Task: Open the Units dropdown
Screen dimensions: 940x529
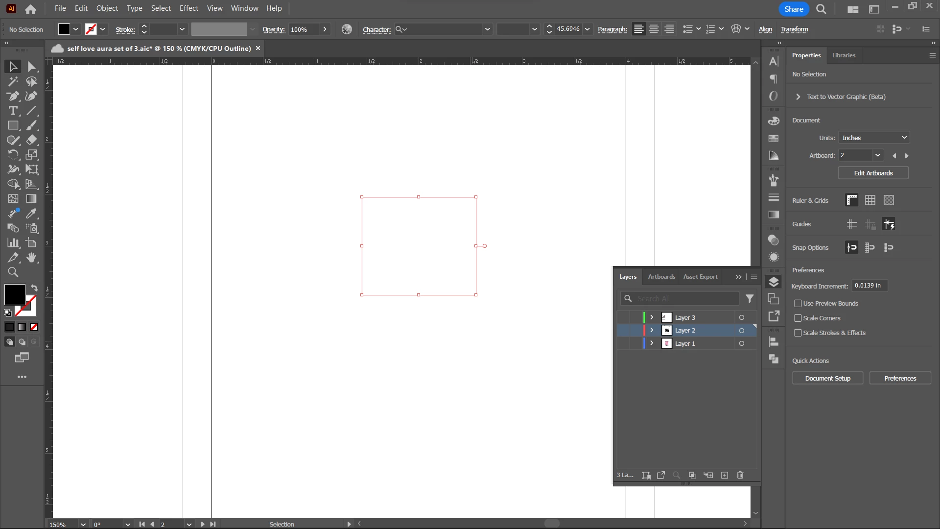Action: pos(874,138)
